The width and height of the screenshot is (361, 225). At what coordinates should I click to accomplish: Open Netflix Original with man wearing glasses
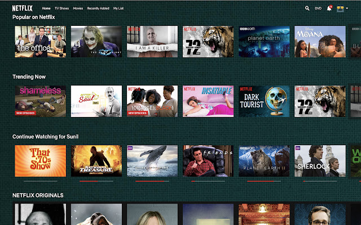320,214
